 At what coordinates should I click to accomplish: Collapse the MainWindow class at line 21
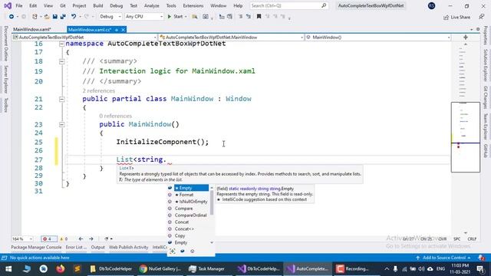61,99
